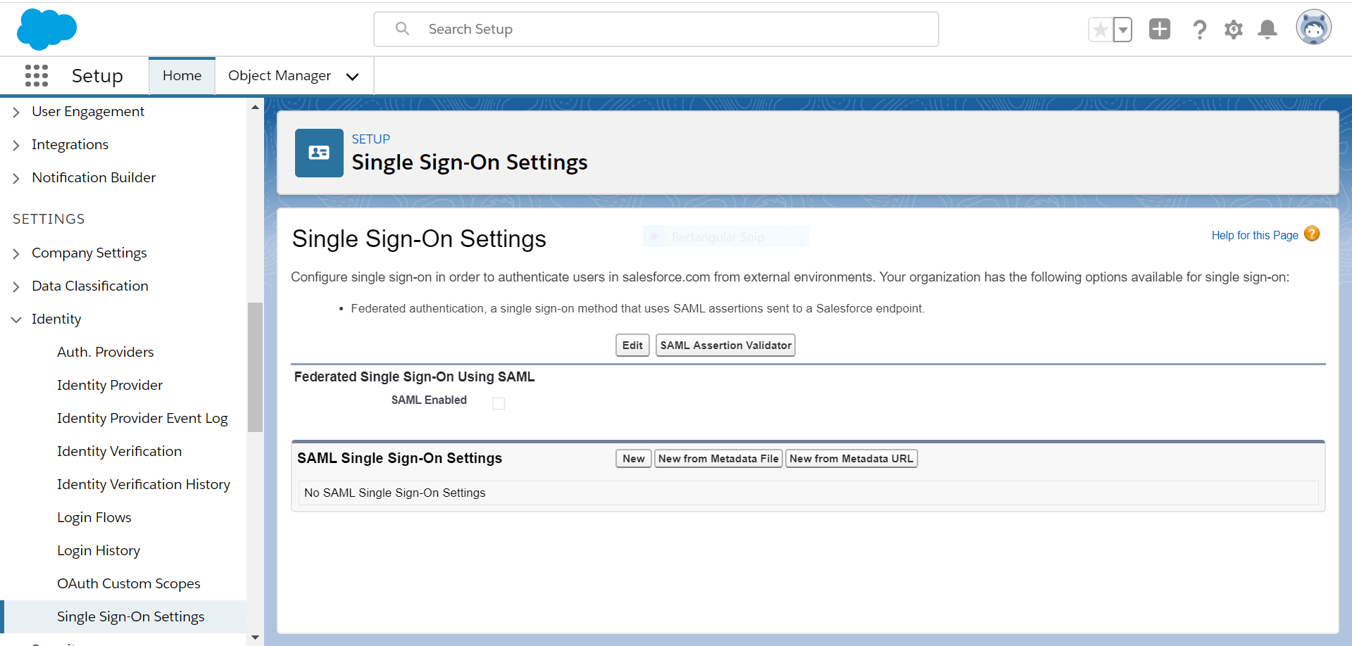Click the sidebar scroll down arrow
Image resolution: width=1352 pixels, height=646 pixels.
tap(255, 638)
